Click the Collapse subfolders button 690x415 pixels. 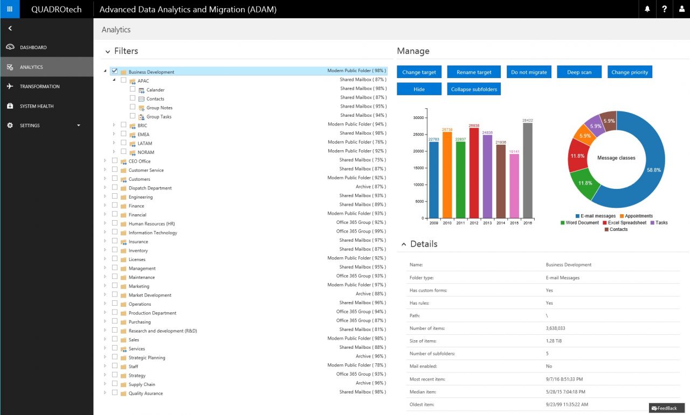click(474, 89)
